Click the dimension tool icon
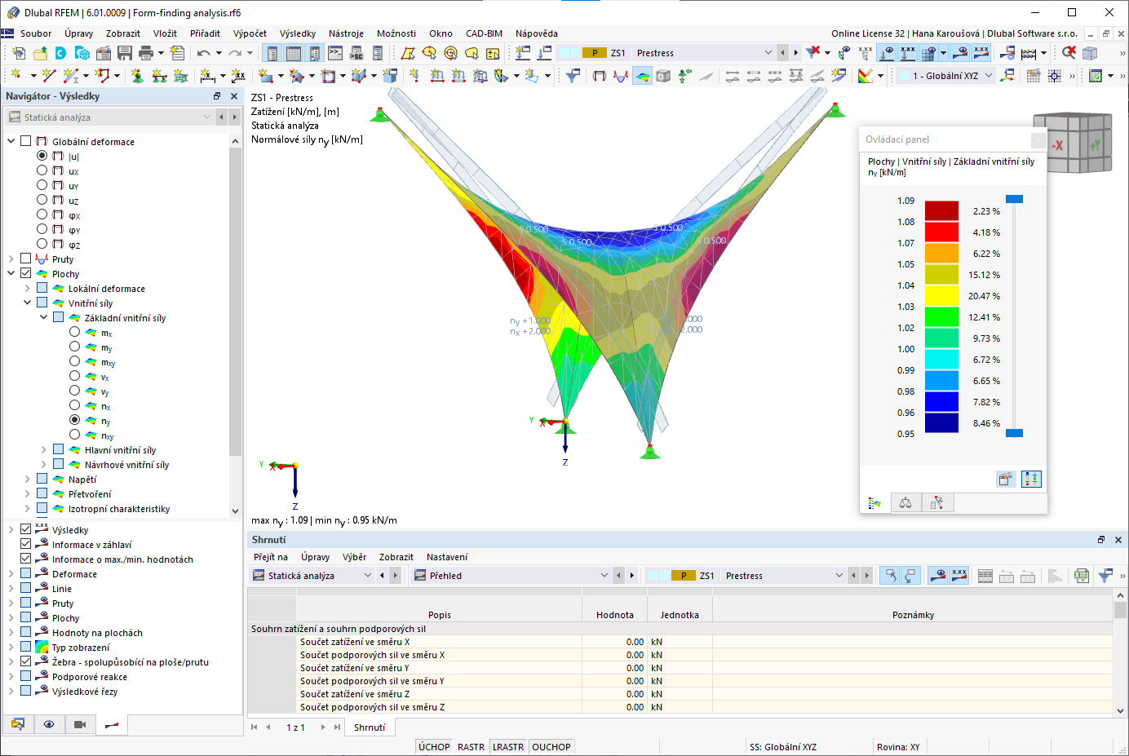The height and width of the screenshot is (756, 1129). [x=208, y=76]
